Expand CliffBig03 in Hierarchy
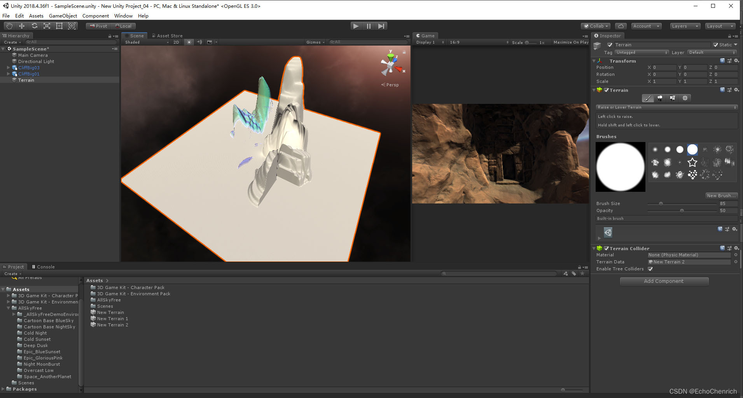Screen dimensions: 743x398 click(8, 68)
